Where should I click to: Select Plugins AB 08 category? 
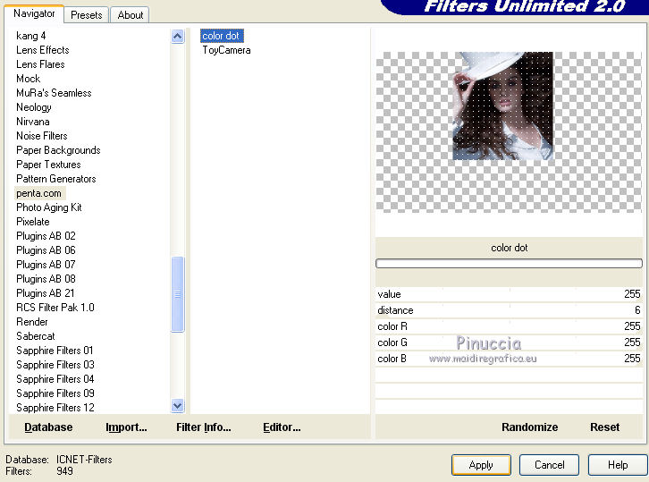point(46,279)
